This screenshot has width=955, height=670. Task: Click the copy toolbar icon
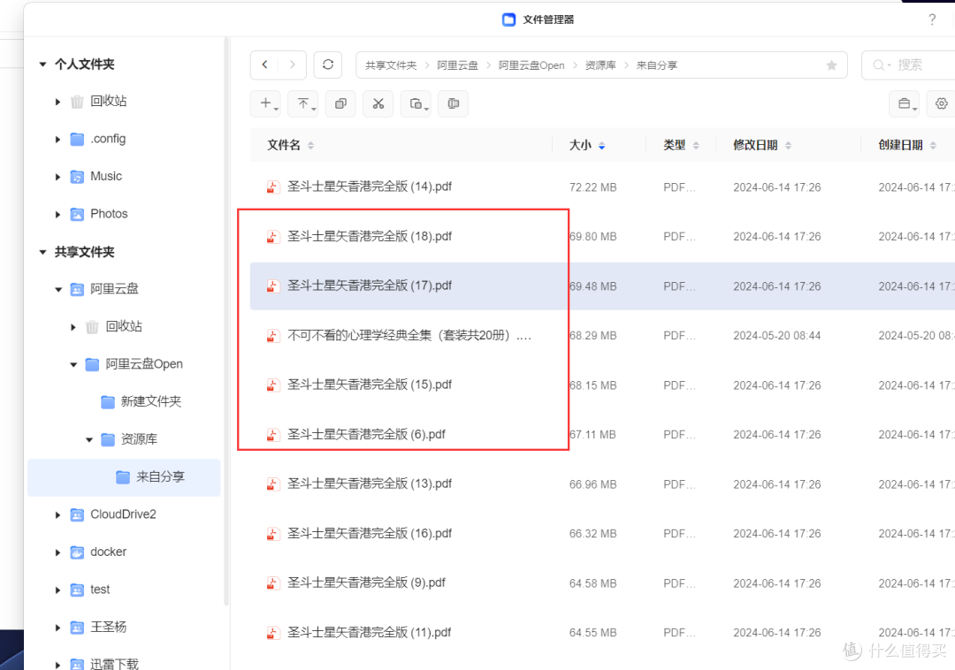pyautogui.click(x=340, y=104)
